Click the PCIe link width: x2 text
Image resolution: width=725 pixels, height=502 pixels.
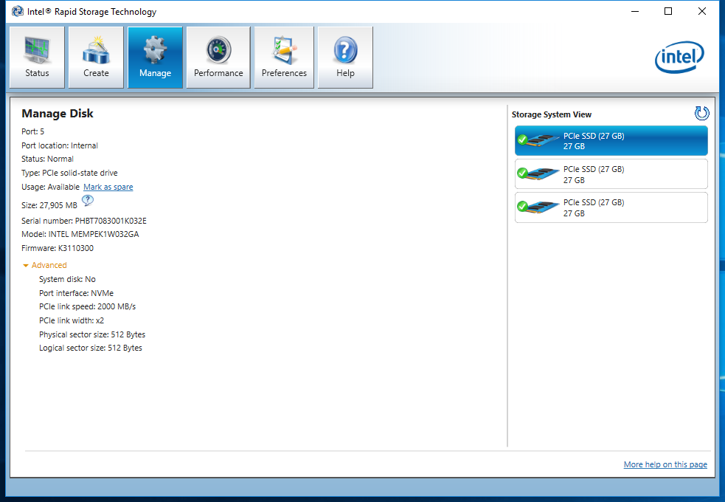click(72, 320)
